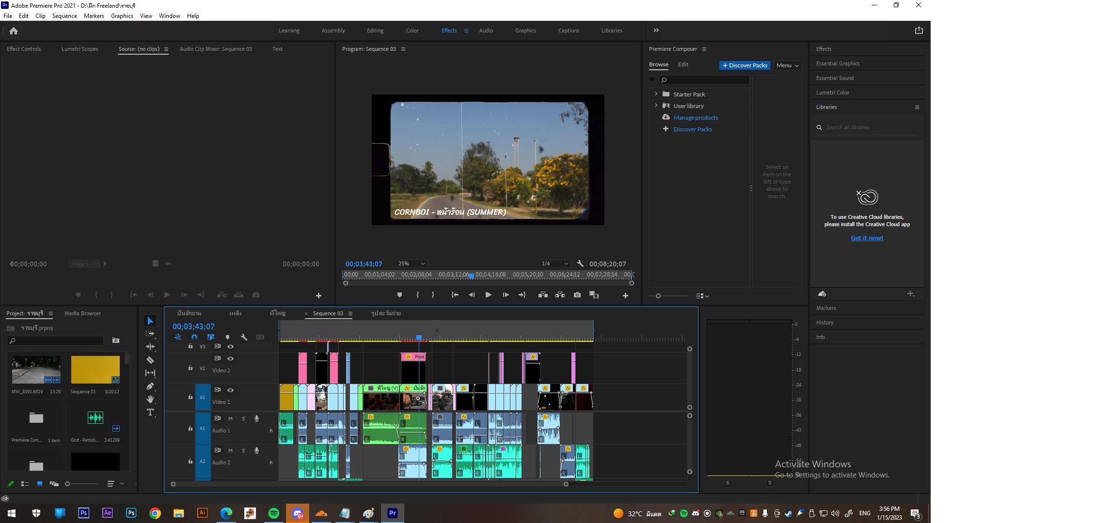Hide Video 2 track with eye toggle
Image resolution: width=1110 pixels, height=523 pixels.
click(231, 358)
